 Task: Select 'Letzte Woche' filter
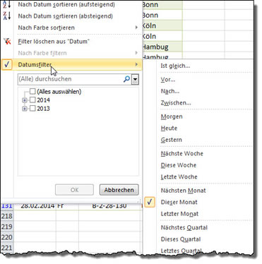[179, 176]
